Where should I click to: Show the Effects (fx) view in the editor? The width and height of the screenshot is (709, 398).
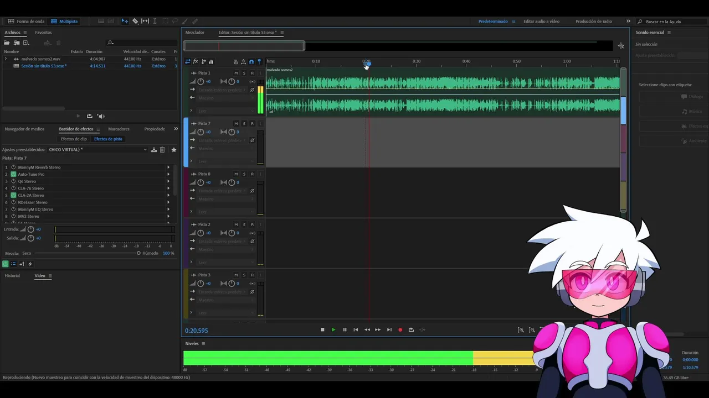(x=196, y=61)
